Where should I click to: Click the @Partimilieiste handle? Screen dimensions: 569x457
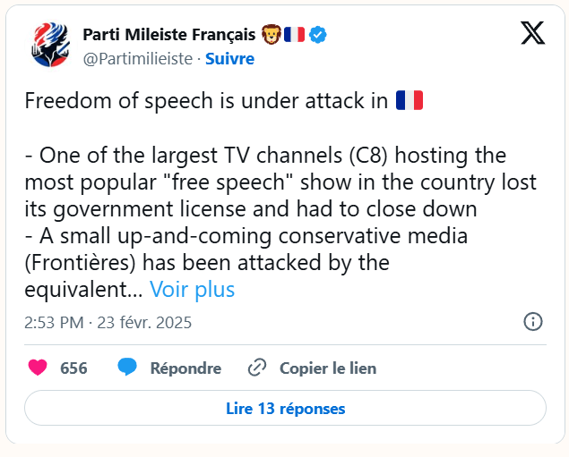tap(137, 58)
